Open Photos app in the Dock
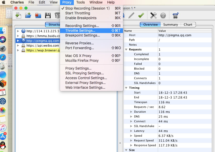215x152 pixels. tap(3, 110)
